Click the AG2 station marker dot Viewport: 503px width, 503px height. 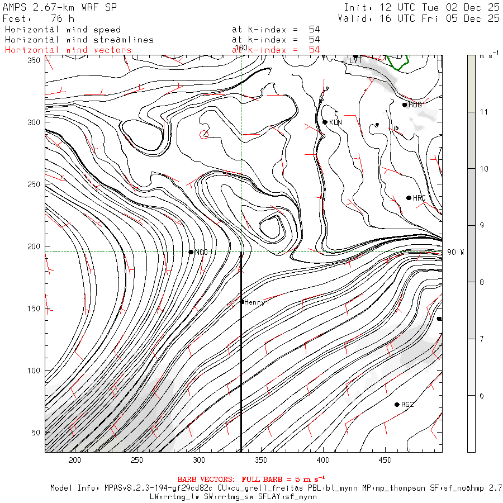pyautogui.click(x=397, y=405)
